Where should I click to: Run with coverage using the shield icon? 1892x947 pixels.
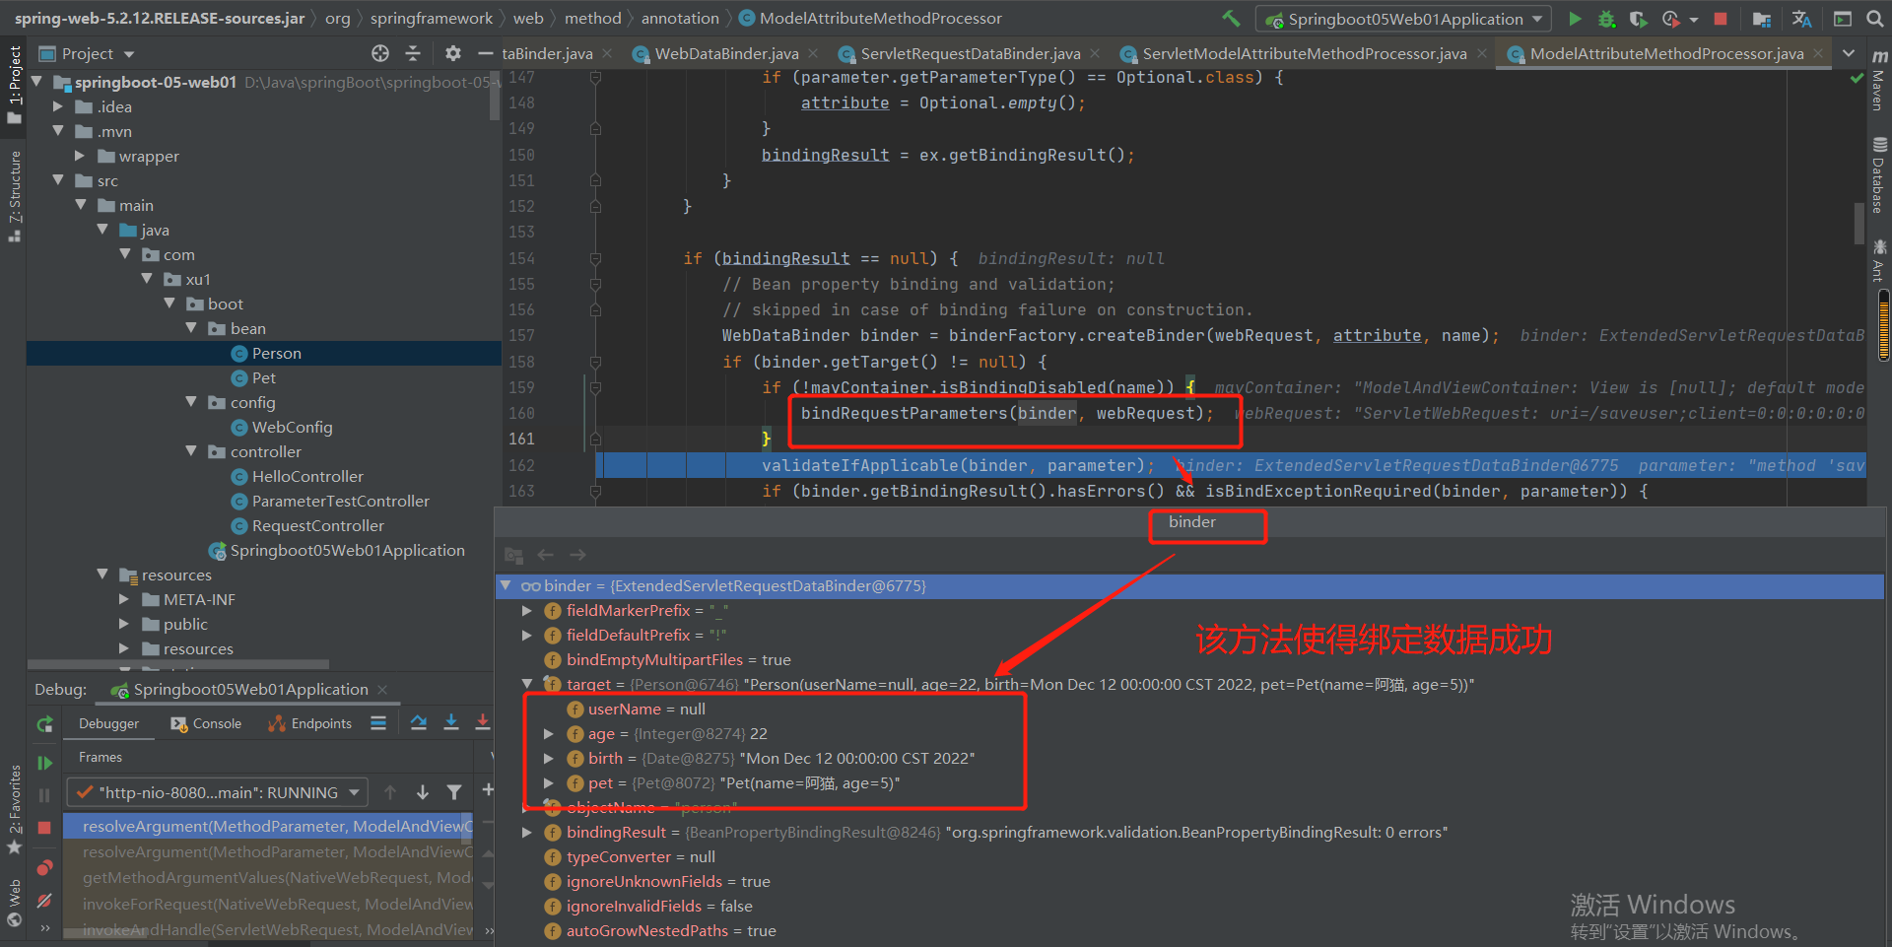(1638, 19)
